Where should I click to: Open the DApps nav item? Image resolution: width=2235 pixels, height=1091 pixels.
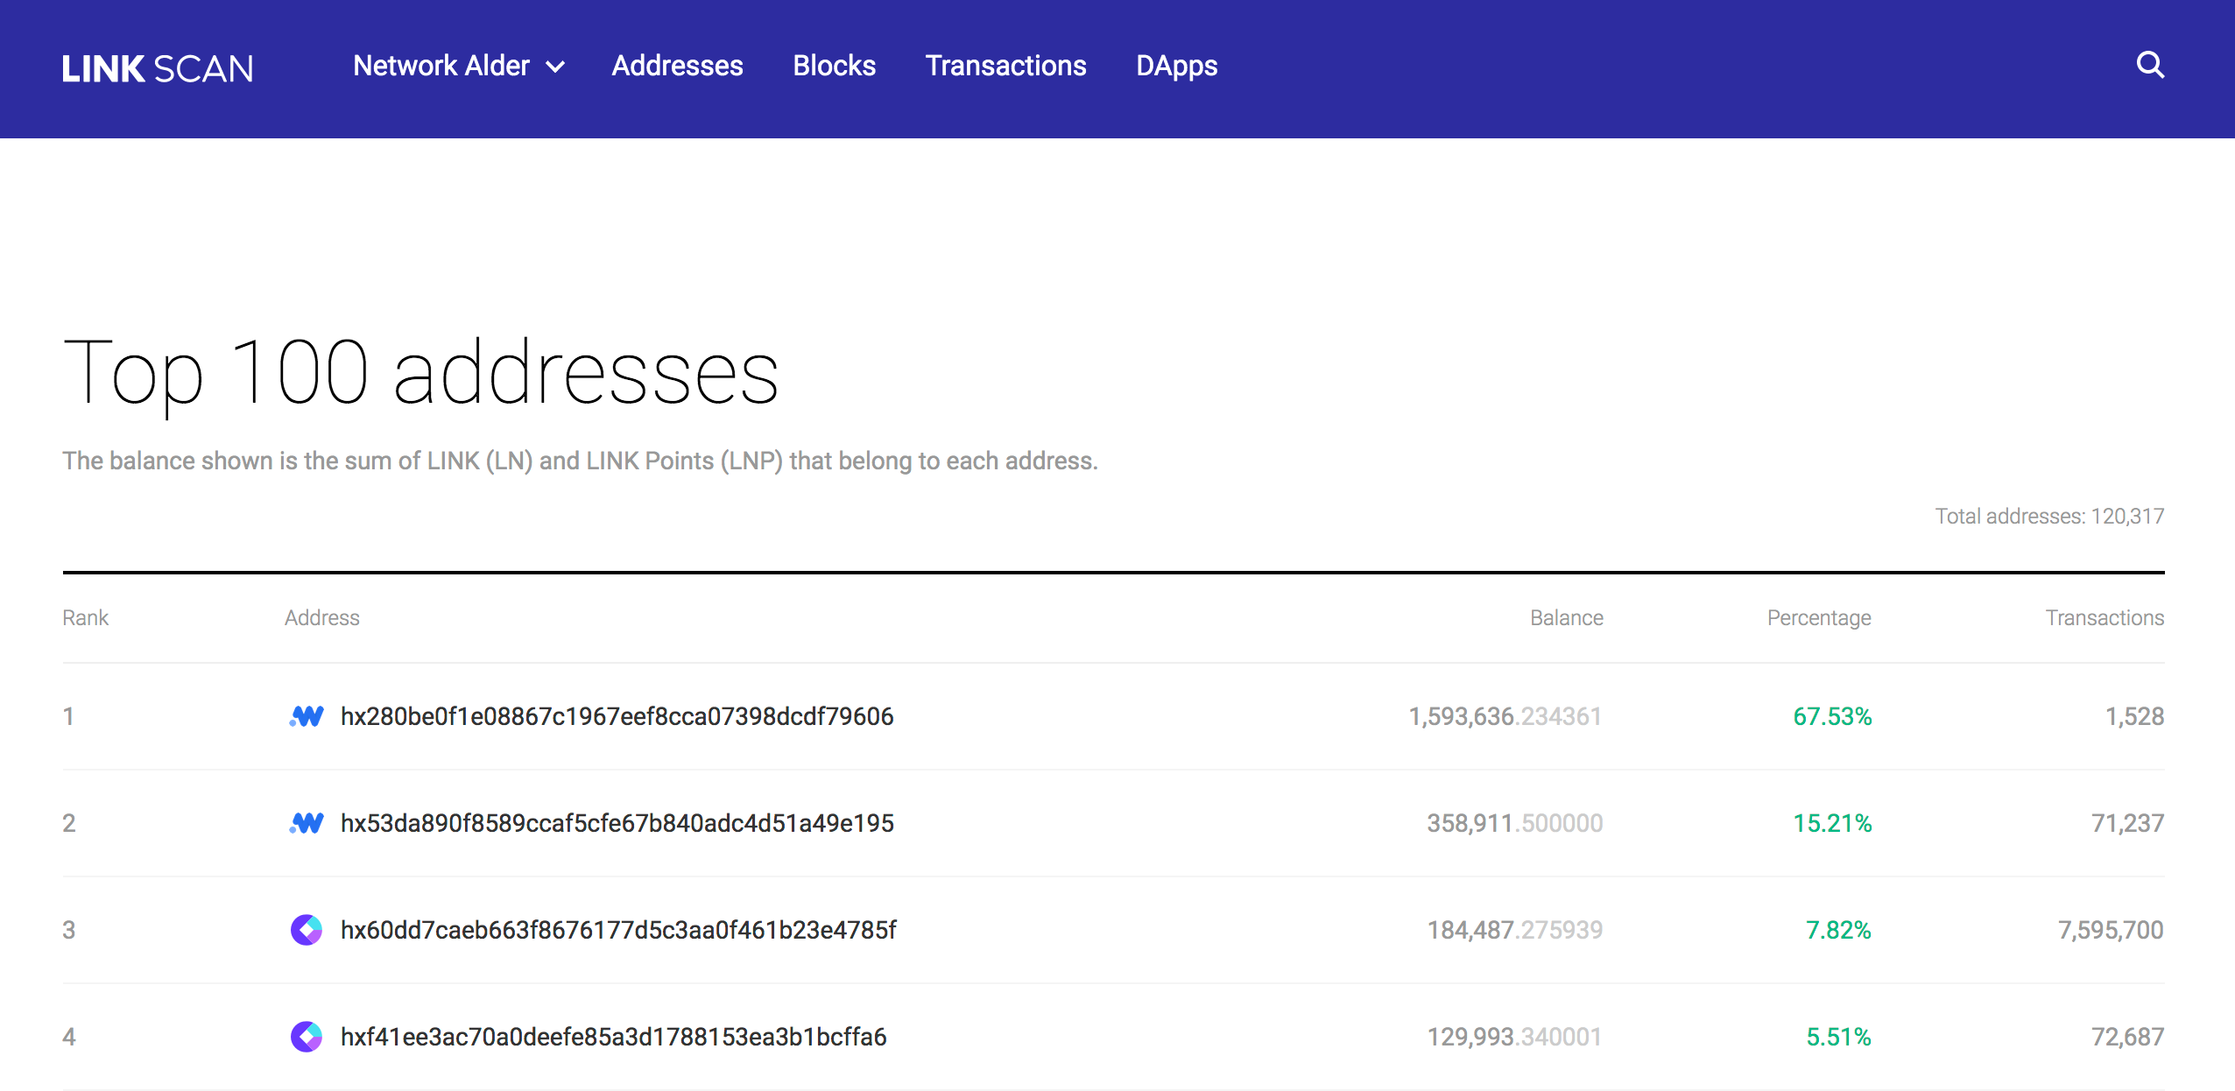coord(1176,66)
